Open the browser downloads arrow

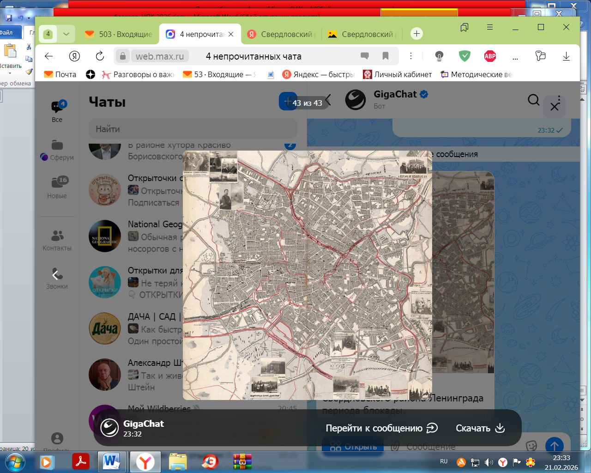[x=566, y=56]
